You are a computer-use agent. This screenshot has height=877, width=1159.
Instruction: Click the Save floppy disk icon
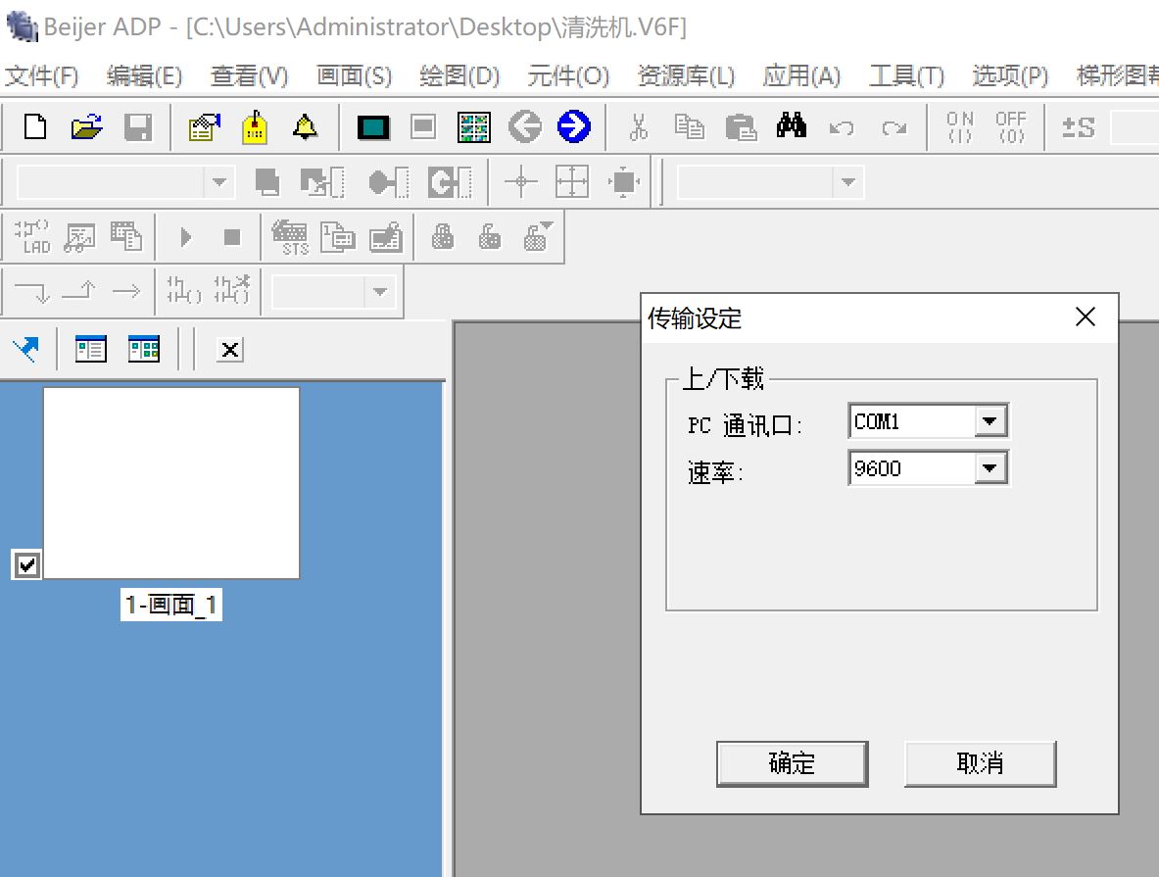pos(137,126)
